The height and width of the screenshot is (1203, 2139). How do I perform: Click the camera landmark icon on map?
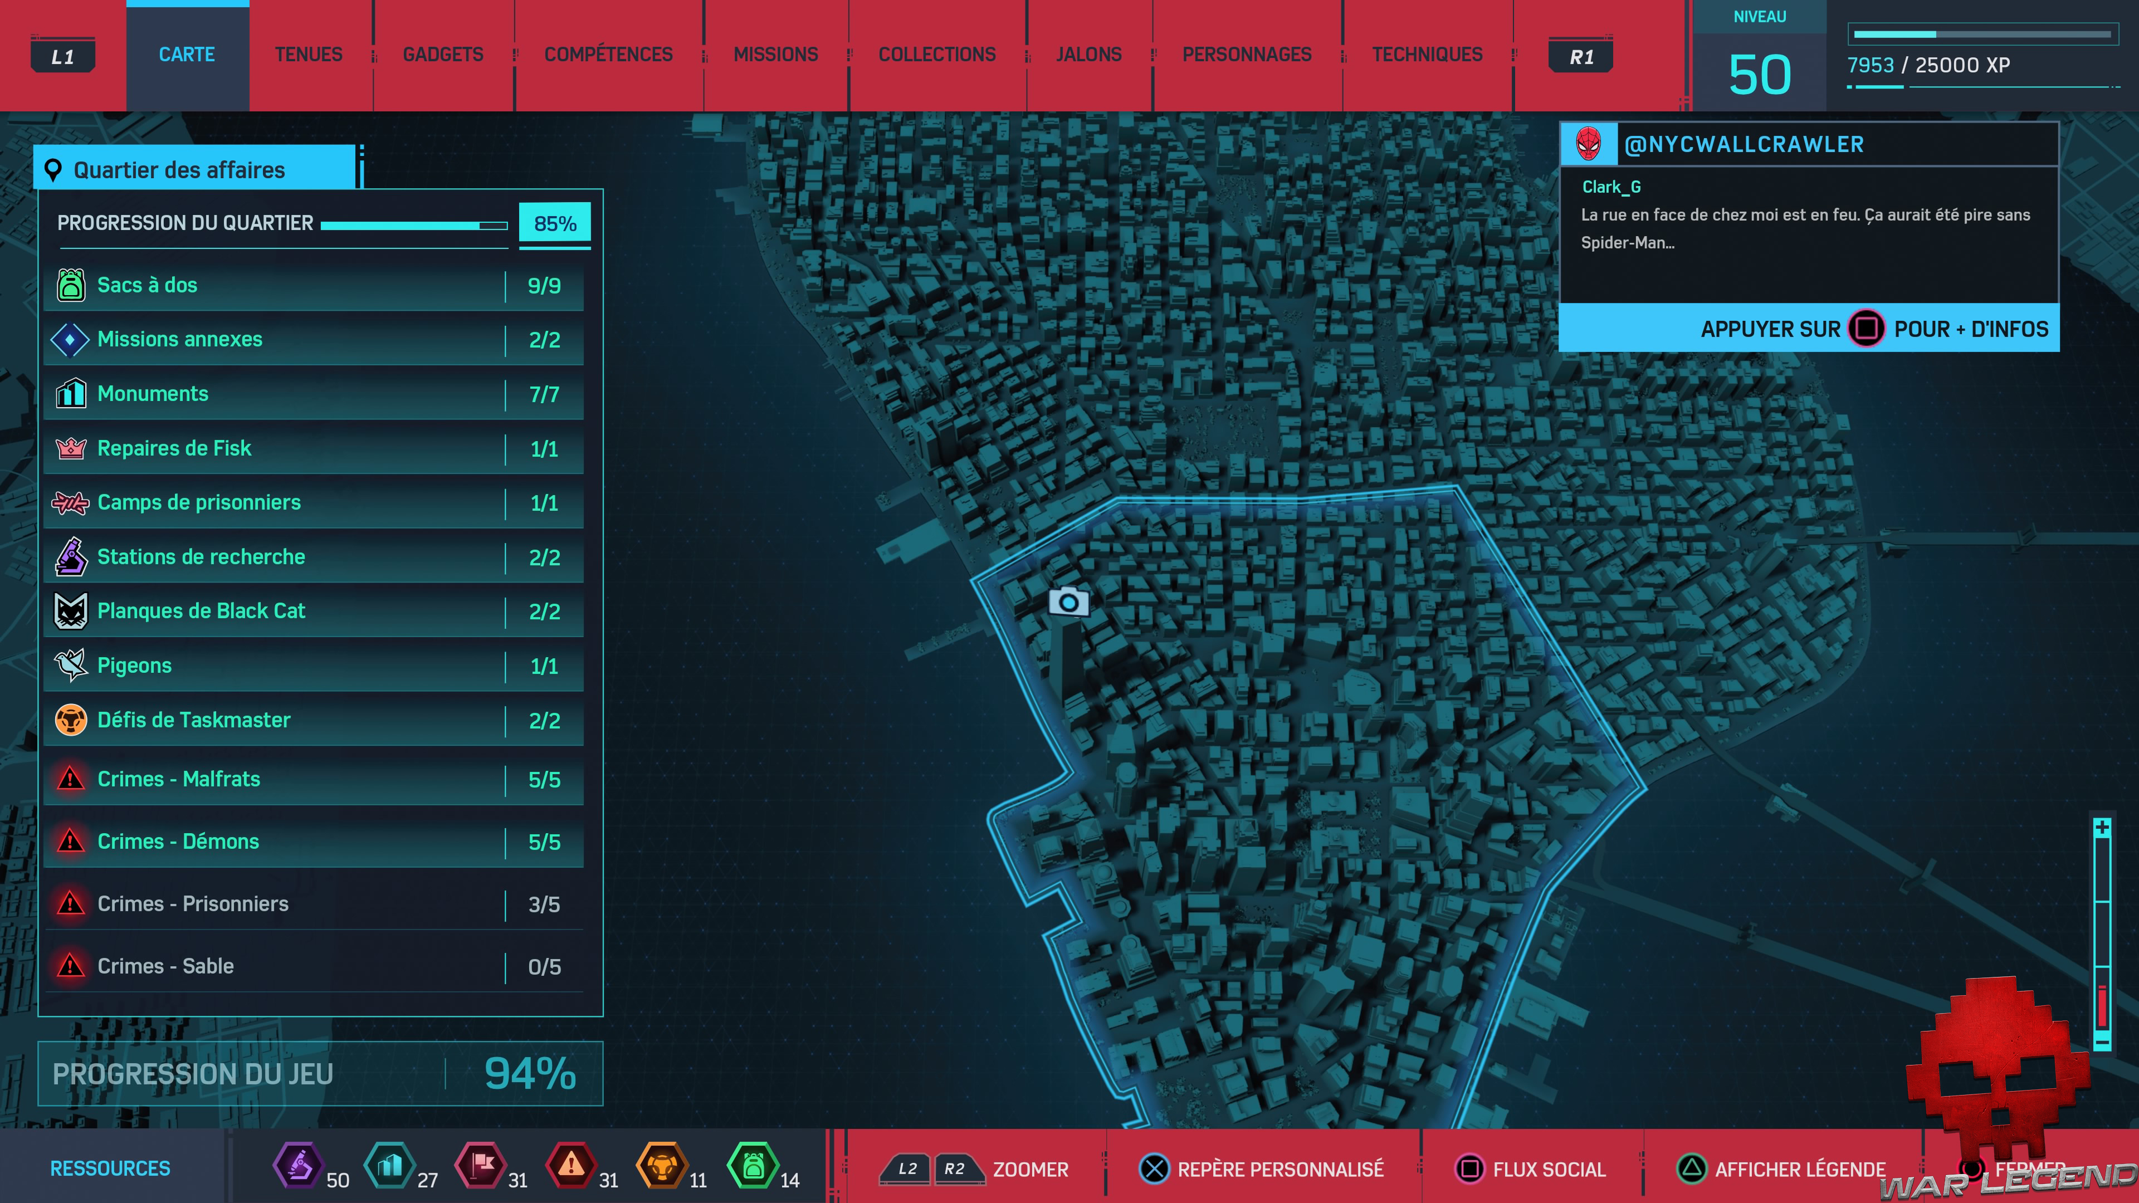pos(1069,601)
